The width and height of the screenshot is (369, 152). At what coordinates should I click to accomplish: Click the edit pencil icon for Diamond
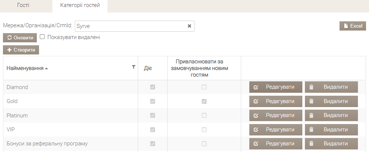click(256, 87)
